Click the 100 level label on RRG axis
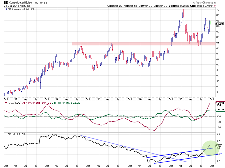This screenshot has width=225, height=168. [x=218, y=116]
